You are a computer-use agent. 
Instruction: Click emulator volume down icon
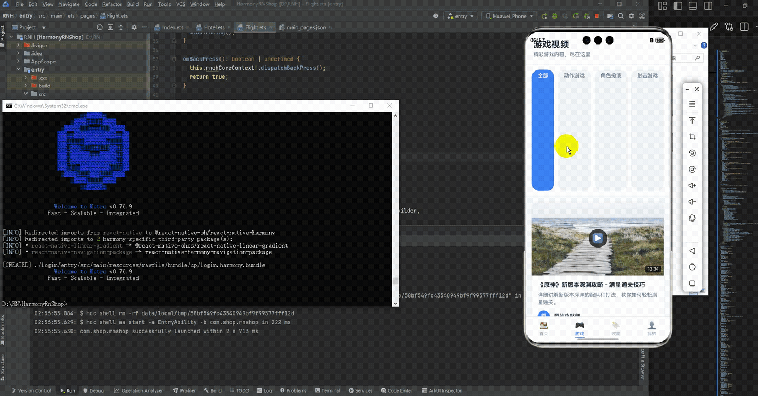coord(692,202)
